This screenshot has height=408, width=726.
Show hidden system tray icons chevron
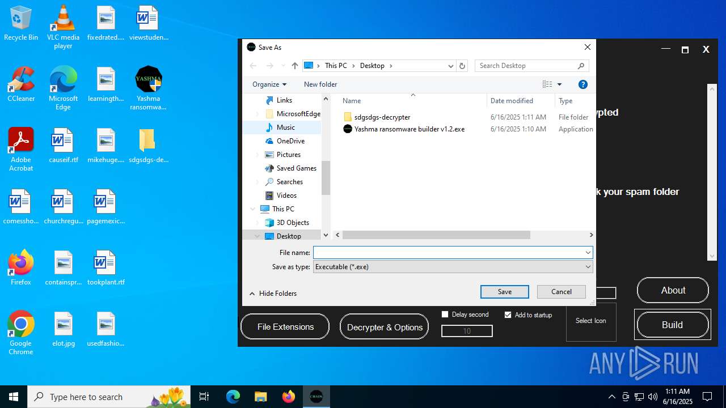pos(611,397)
